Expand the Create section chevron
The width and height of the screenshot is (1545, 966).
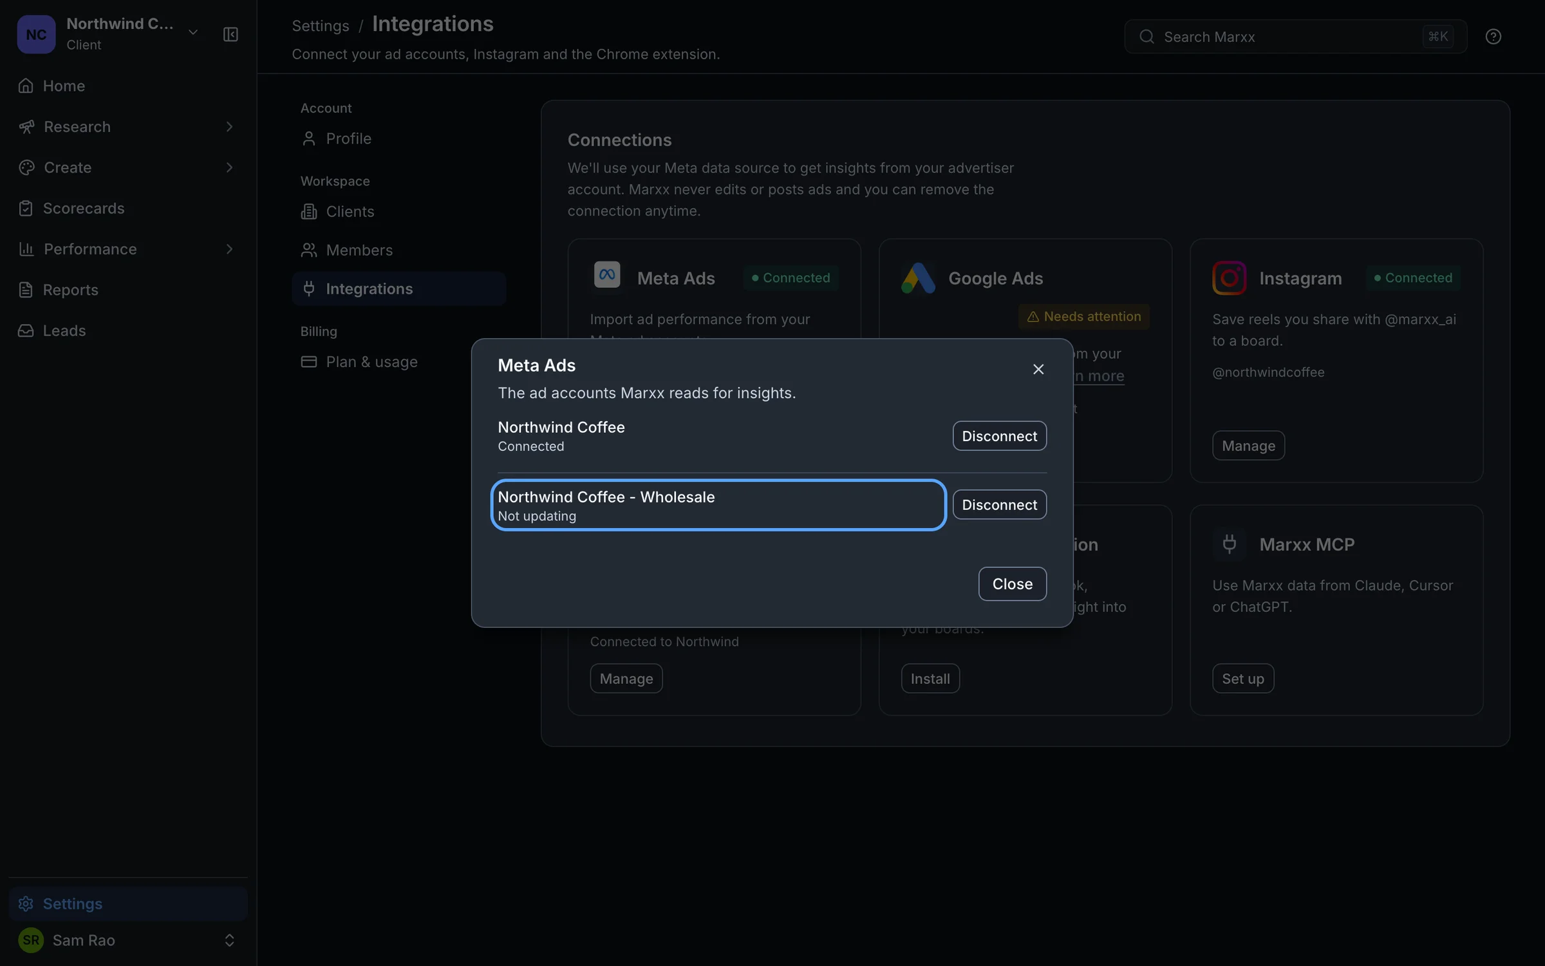pos(229,167)
